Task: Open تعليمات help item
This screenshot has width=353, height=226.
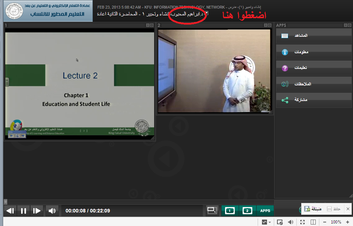Action: pos(314,68)
